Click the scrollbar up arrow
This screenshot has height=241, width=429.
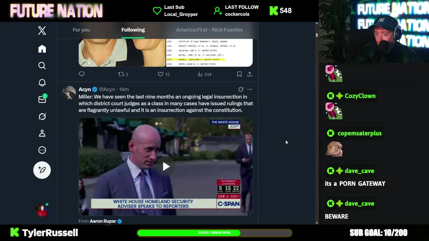(x=316, y=23)
